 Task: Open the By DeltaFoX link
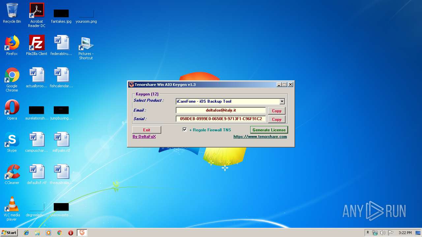144,137
